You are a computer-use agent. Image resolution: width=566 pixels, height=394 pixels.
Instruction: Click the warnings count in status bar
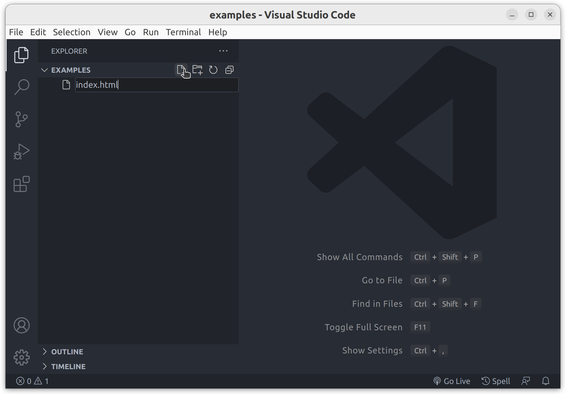tap(41, 381)
